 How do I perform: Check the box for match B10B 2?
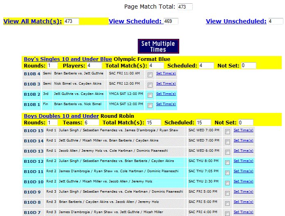coord(150,95)
